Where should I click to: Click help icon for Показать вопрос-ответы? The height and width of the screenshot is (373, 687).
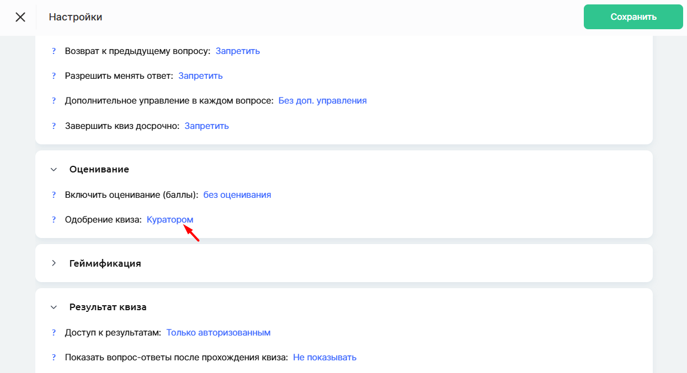coord(54,358)
